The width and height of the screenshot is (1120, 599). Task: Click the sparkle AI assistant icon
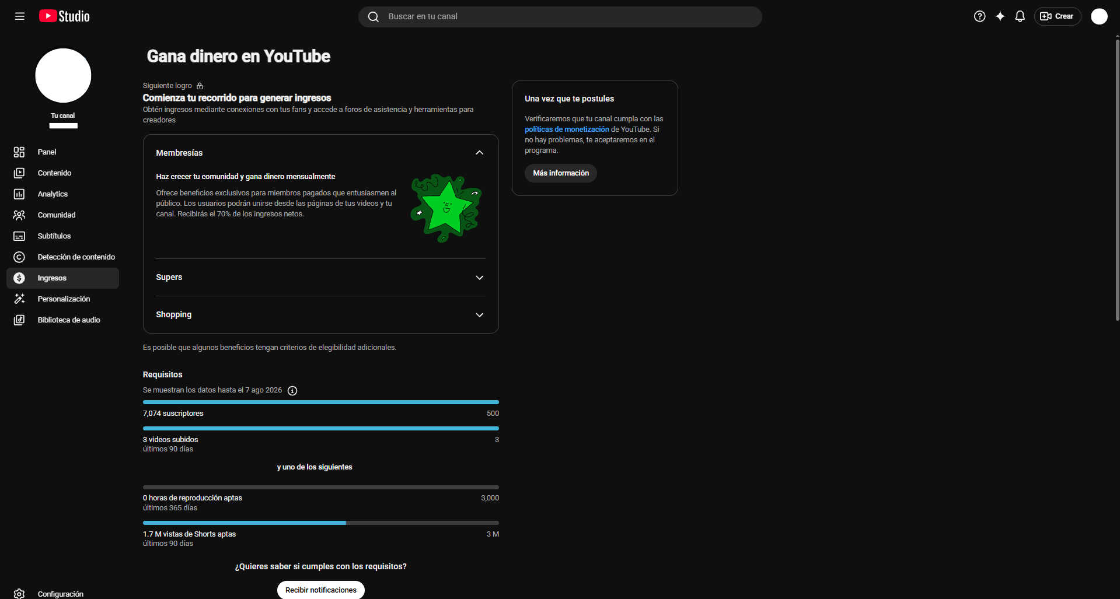point(1000,16)
